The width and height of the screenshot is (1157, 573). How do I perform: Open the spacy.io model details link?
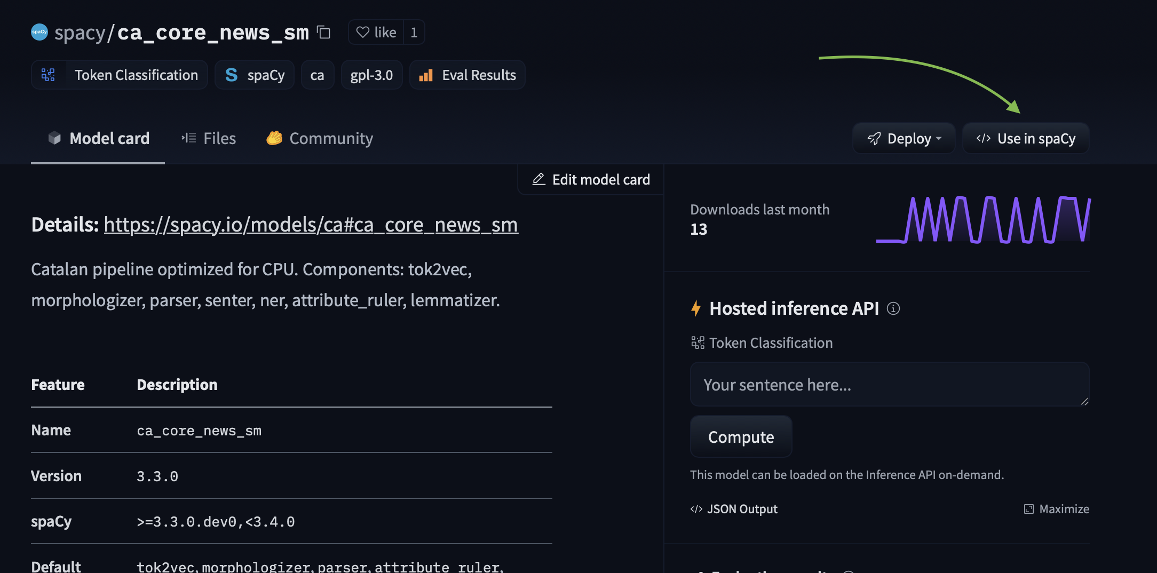point(311,225)
